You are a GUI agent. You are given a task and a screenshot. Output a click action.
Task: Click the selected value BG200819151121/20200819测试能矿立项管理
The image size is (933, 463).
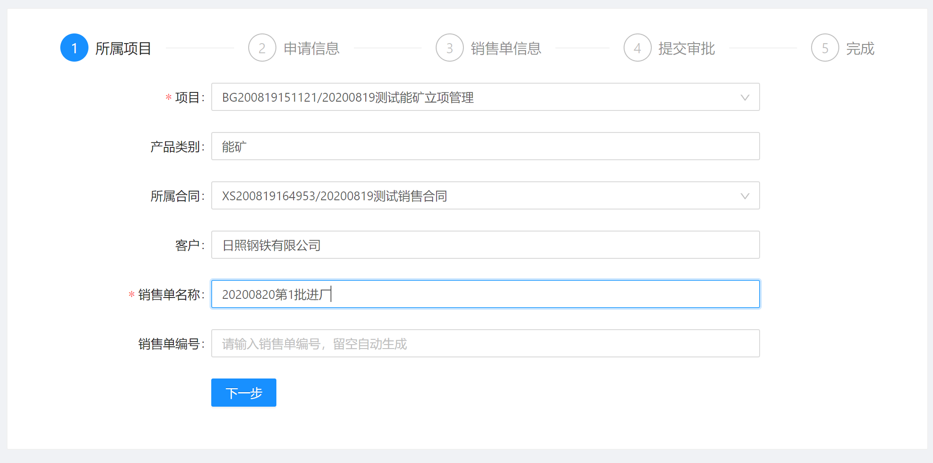(348, 97)
